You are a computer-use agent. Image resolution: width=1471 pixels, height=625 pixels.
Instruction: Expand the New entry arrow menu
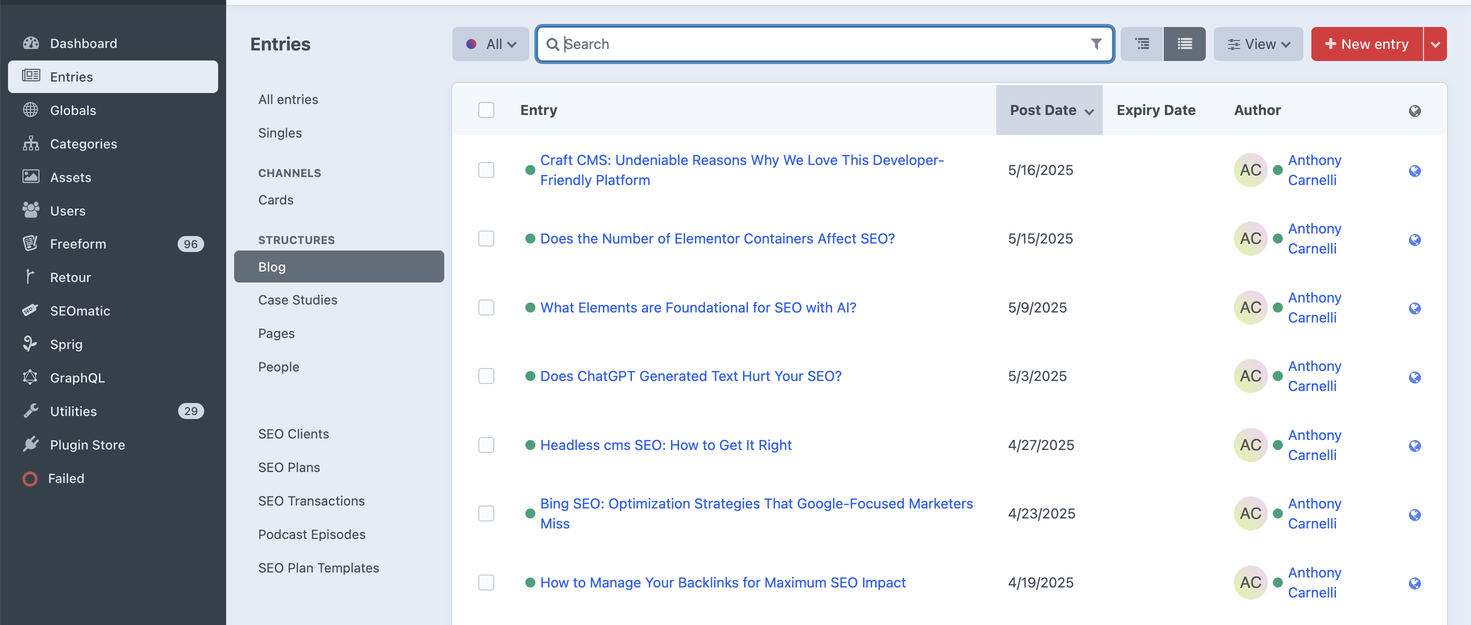tap(1435, 44)
